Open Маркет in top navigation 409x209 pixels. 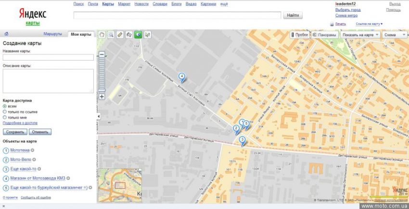click(x=124, y=4)
